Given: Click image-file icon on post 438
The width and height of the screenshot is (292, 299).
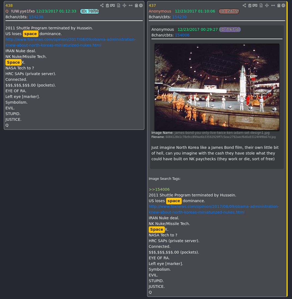Looking at the screenshot, I should (x=118, y=5).
